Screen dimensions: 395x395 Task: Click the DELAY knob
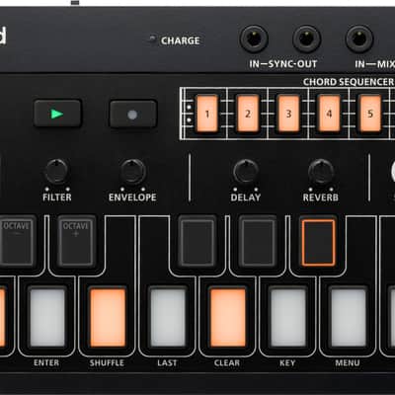[x=246, y=171]
